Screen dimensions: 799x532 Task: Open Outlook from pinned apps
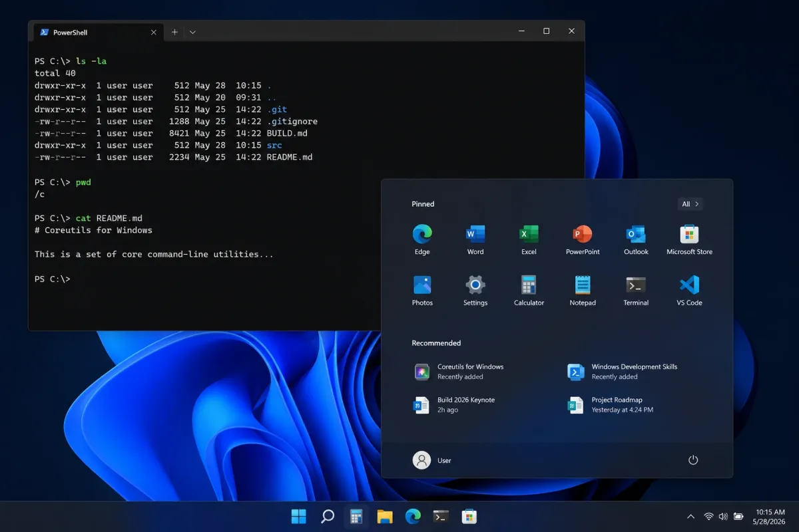pyautogui.click(x=636, y=240)
